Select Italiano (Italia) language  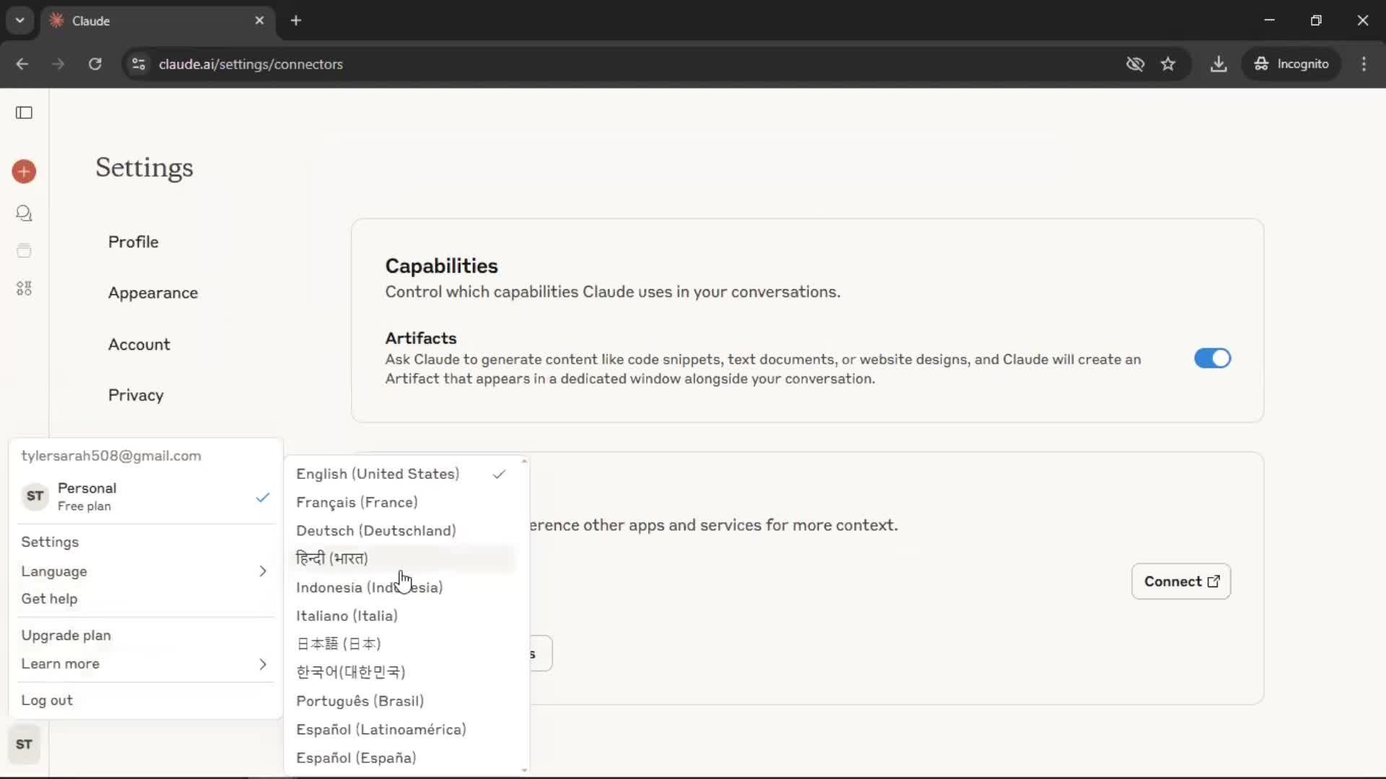tap(403, 616)
